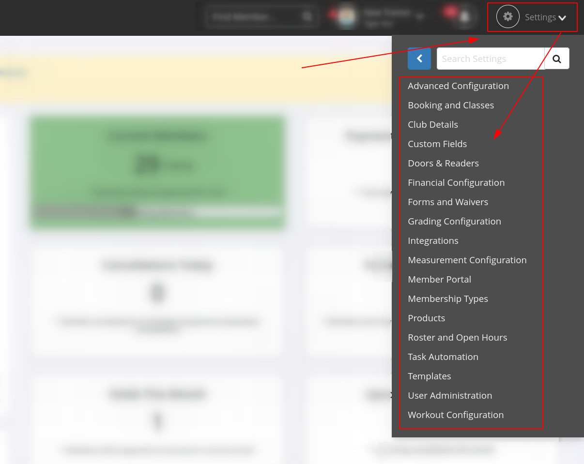Open Advanced Configuration settings

click(458, 86)
